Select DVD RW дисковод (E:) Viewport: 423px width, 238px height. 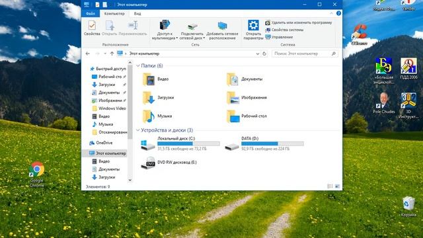(x=169, y=163)
